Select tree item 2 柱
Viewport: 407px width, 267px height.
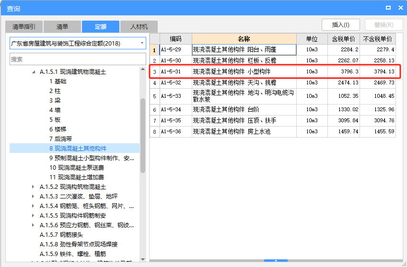pyautogui.click(x=55, y=91)
